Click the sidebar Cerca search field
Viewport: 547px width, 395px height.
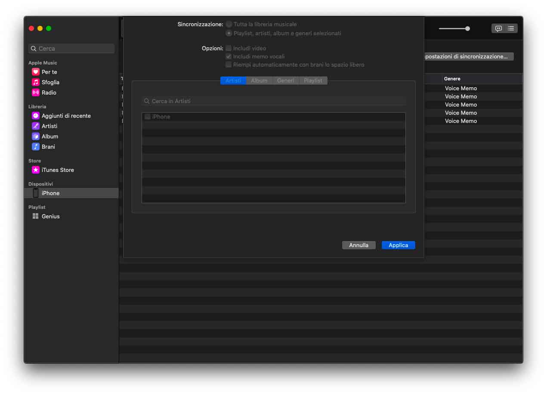pos(71,49)
